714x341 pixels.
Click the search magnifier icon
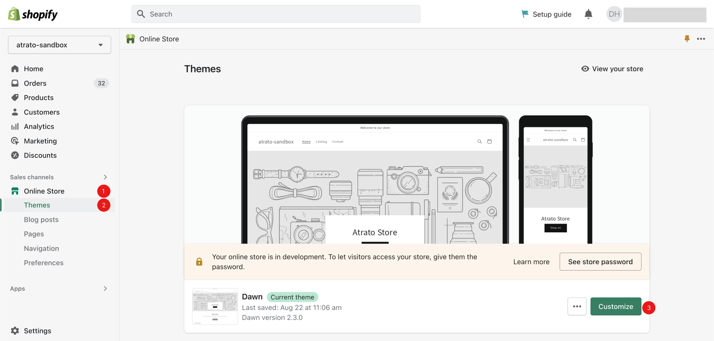tap(141, 14)
